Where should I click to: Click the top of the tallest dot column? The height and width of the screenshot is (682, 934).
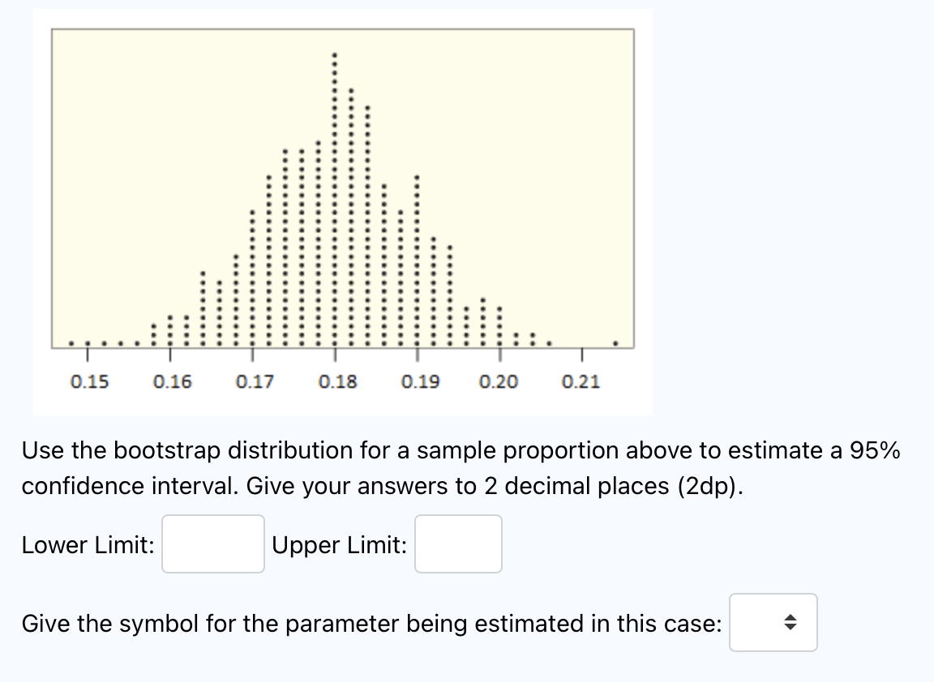pyautogui.click(x=335, y=55)
